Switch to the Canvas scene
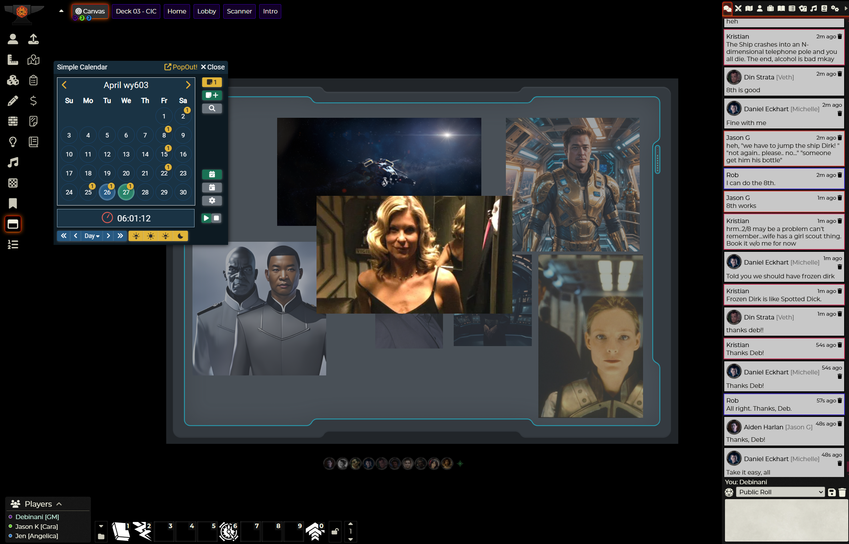849x544 pixels. coord(91,11)
